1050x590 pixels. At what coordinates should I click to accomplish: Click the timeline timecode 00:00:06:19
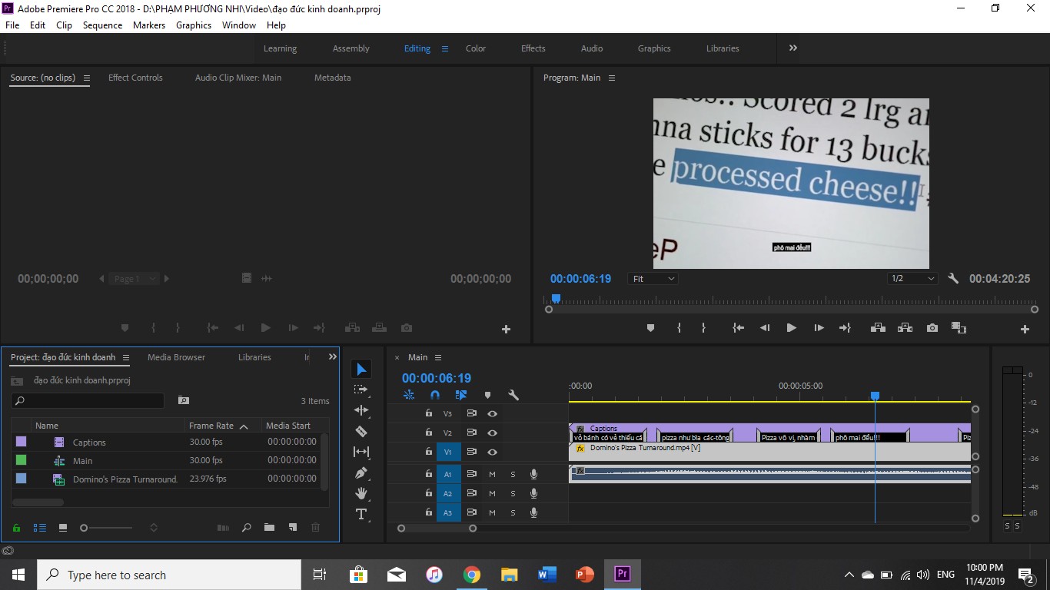click(437, 378)
